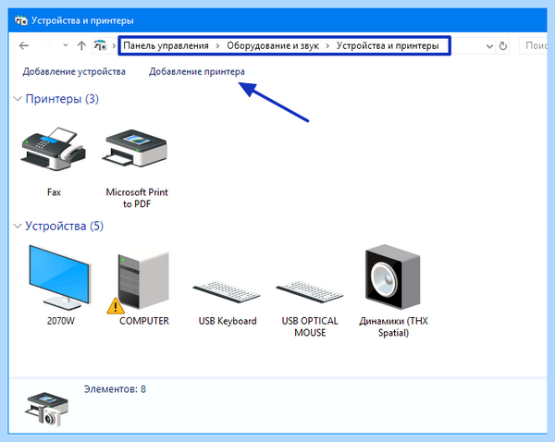Select the 2070W monitor icon
Viewport: 555px width, 442px height.
click(59, 277)
